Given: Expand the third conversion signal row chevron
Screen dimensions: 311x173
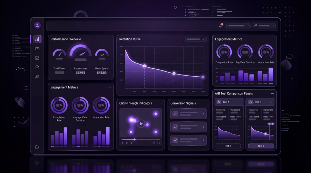Looking at the screenshot, I should click(x=203, y=140).
